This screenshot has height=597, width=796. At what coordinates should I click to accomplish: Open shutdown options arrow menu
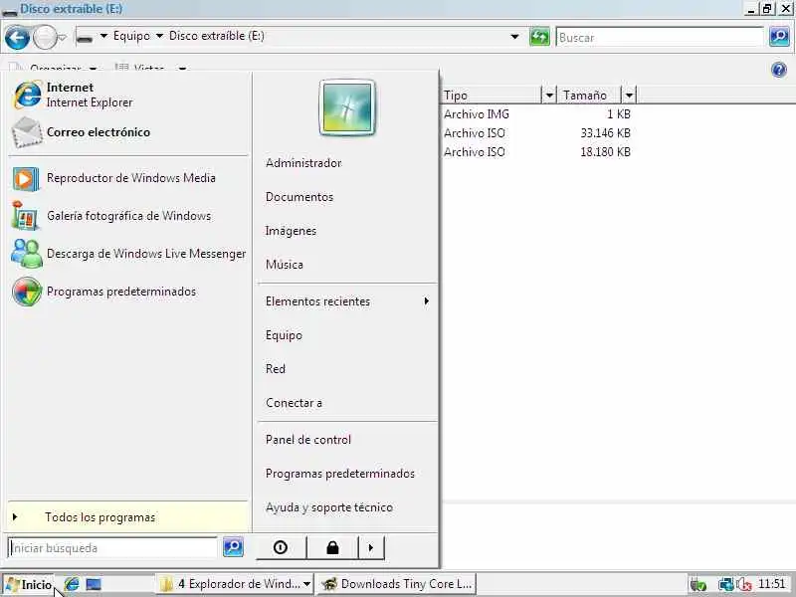click(371, 548)
